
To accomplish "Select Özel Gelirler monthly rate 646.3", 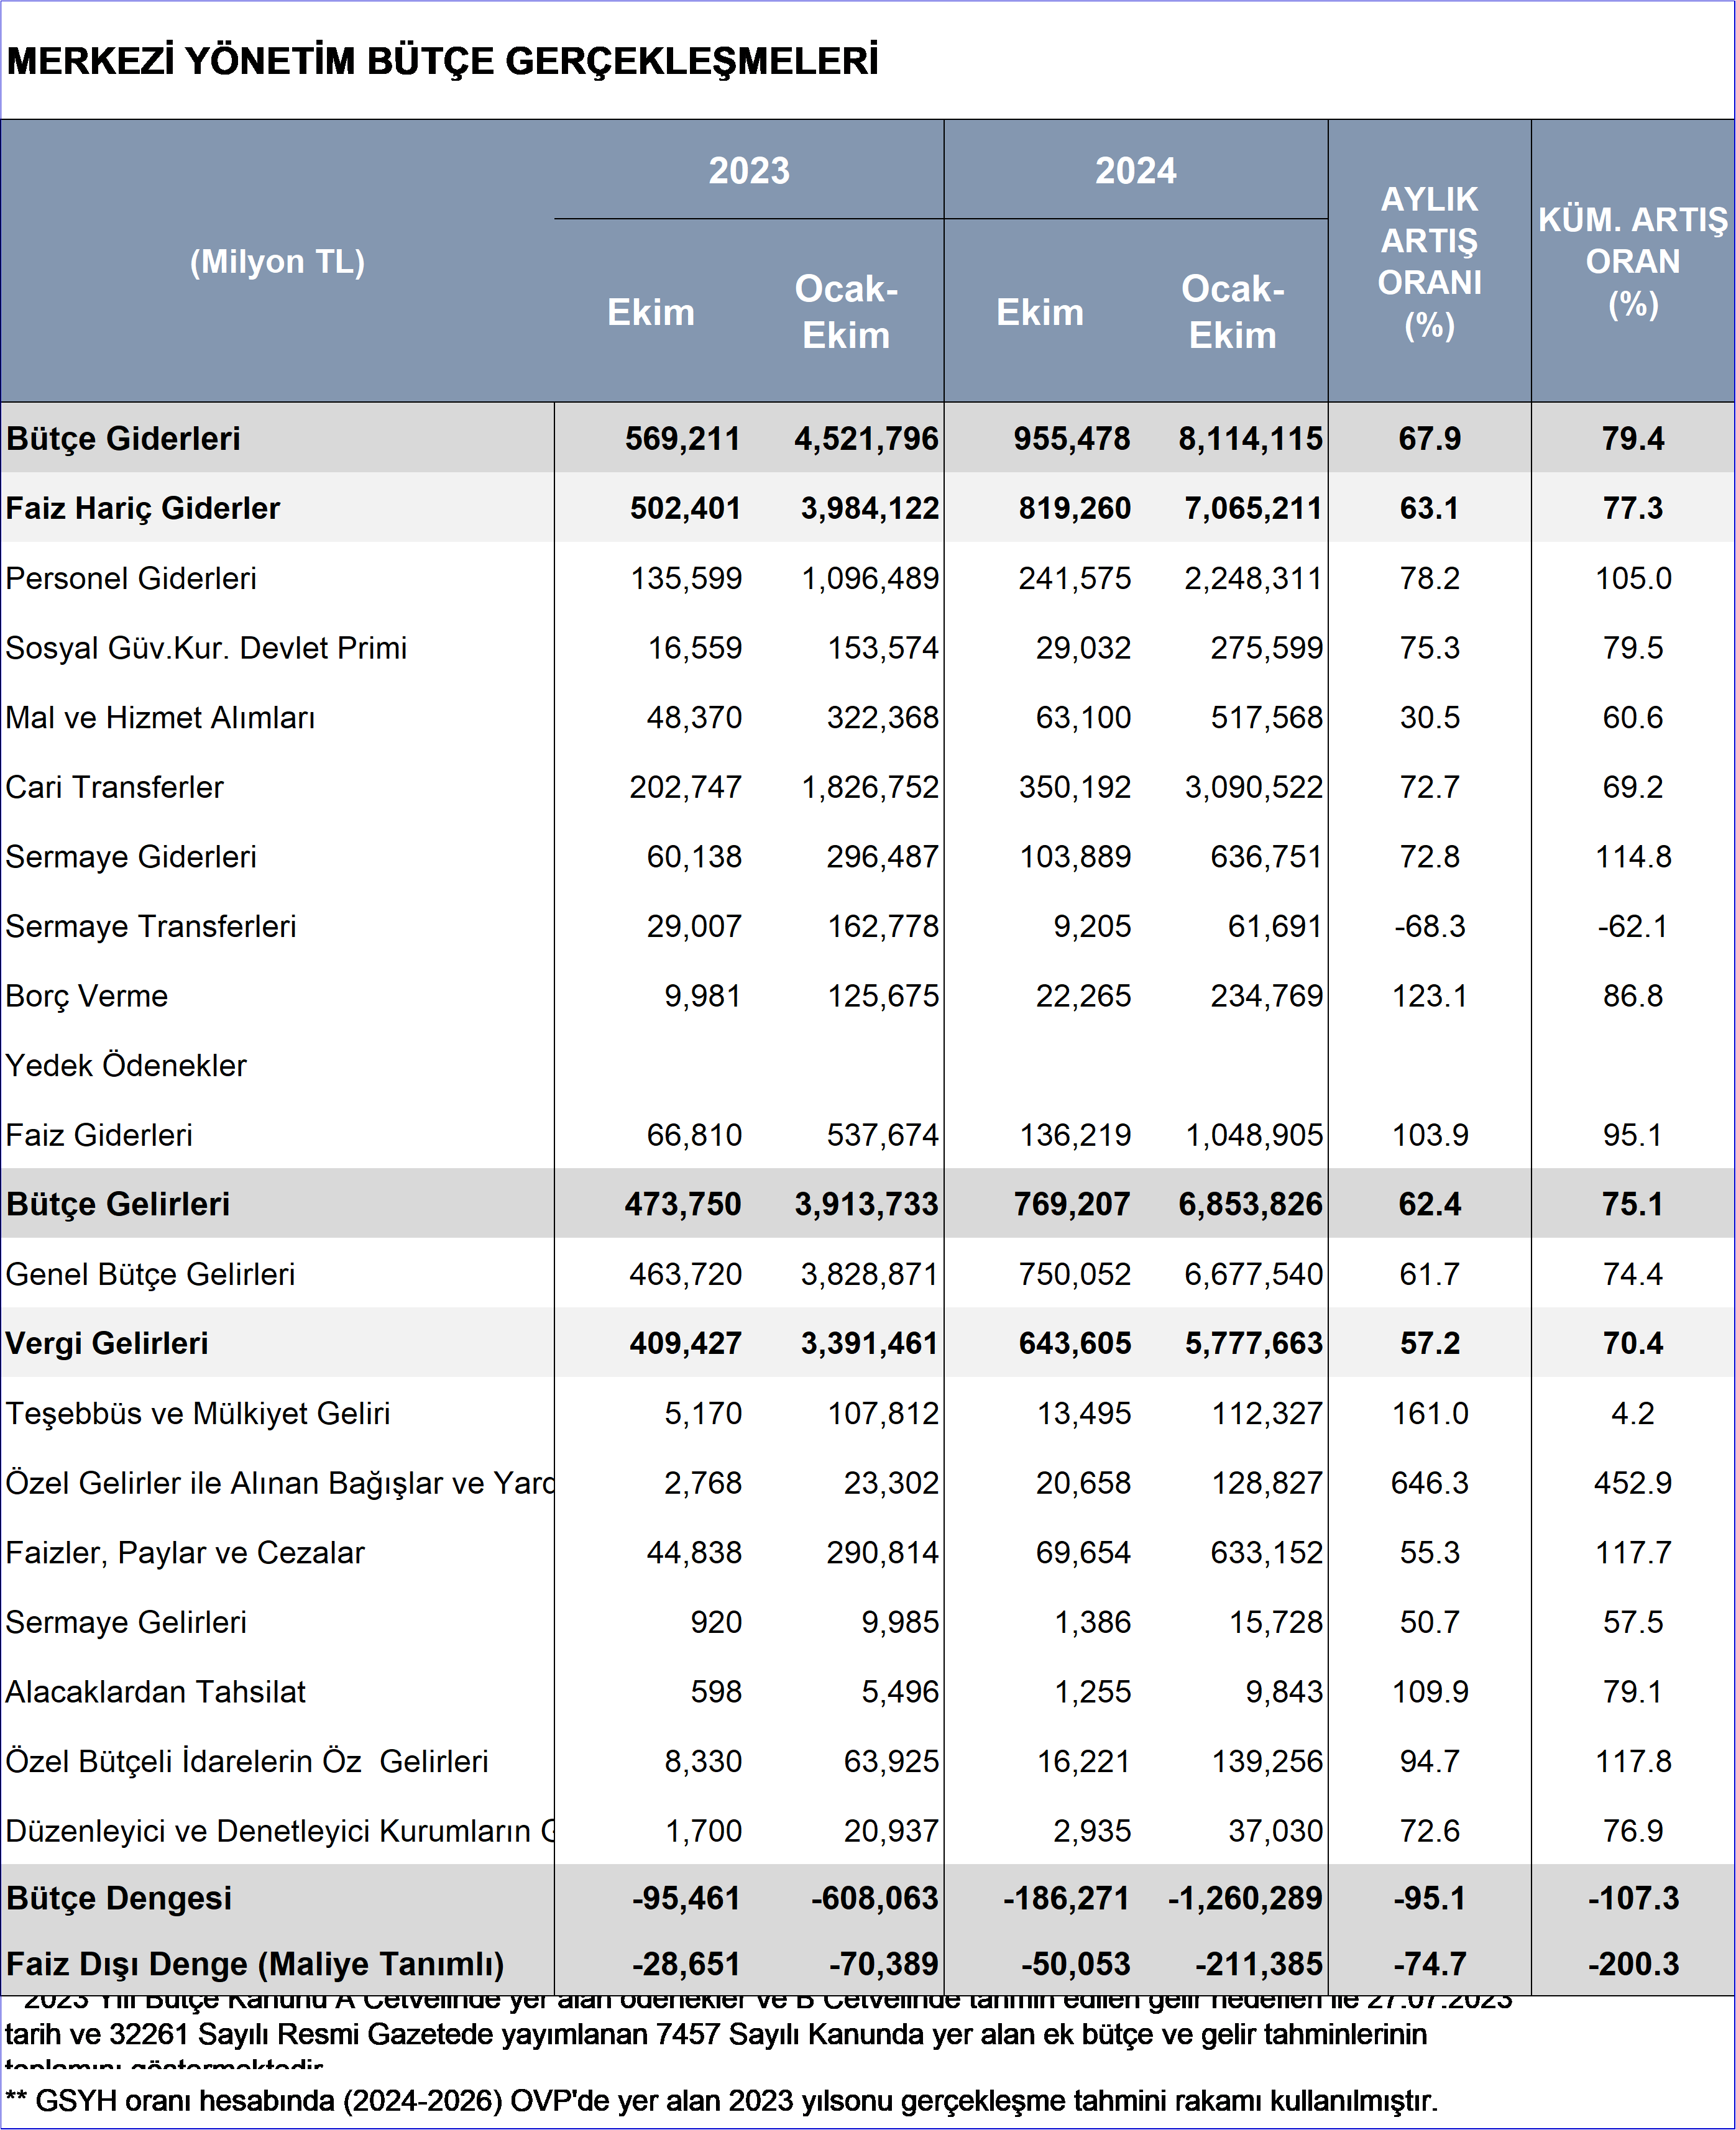I will [x=1429, y=1483].
